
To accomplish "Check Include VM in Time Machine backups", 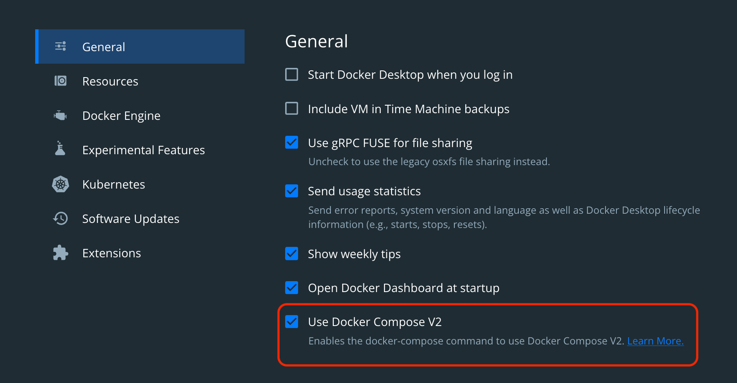I will click(292, 109).
